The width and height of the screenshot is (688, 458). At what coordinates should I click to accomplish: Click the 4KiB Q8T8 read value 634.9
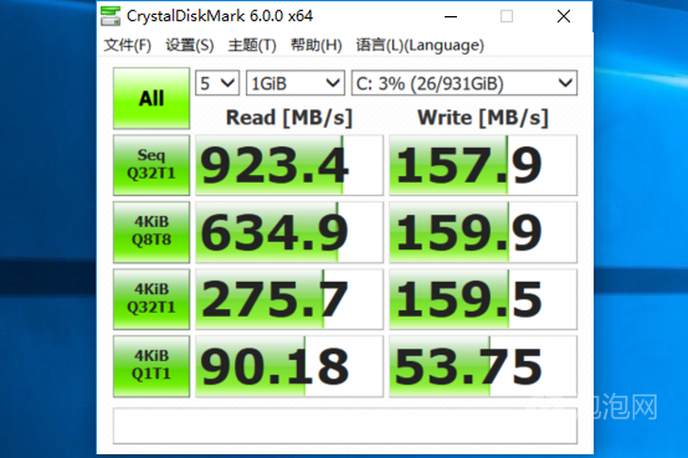click(289, 232)
